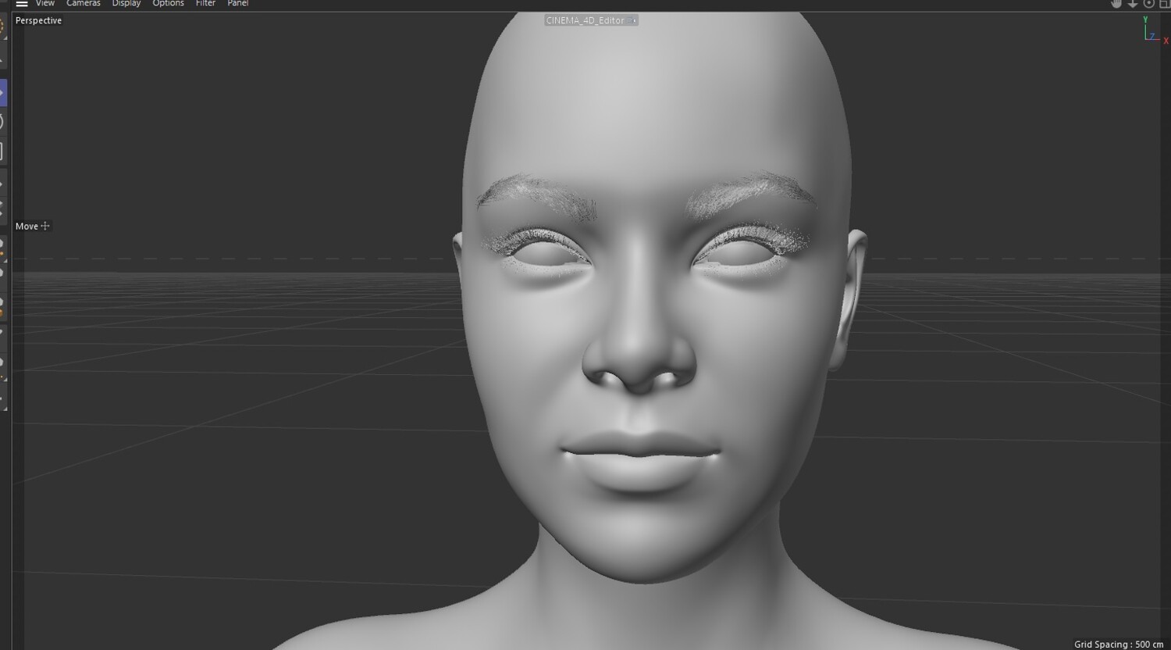
Task: Select the hand pan-camera icon
Action: point(1116,4)
